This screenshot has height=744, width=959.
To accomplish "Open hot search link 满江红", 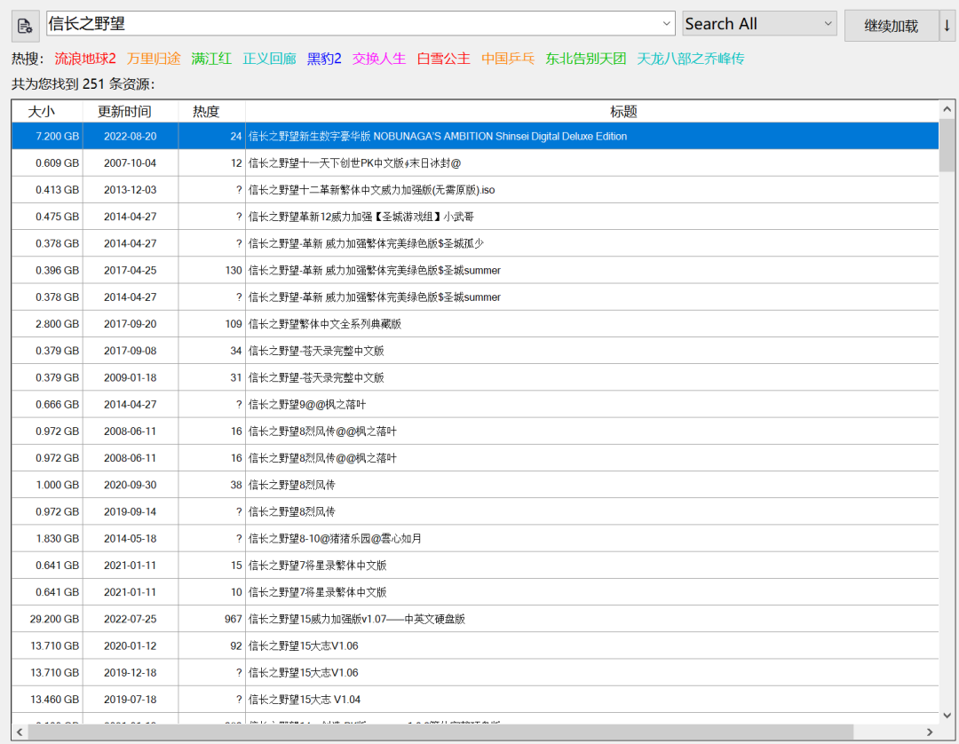I will coord(211,59).
